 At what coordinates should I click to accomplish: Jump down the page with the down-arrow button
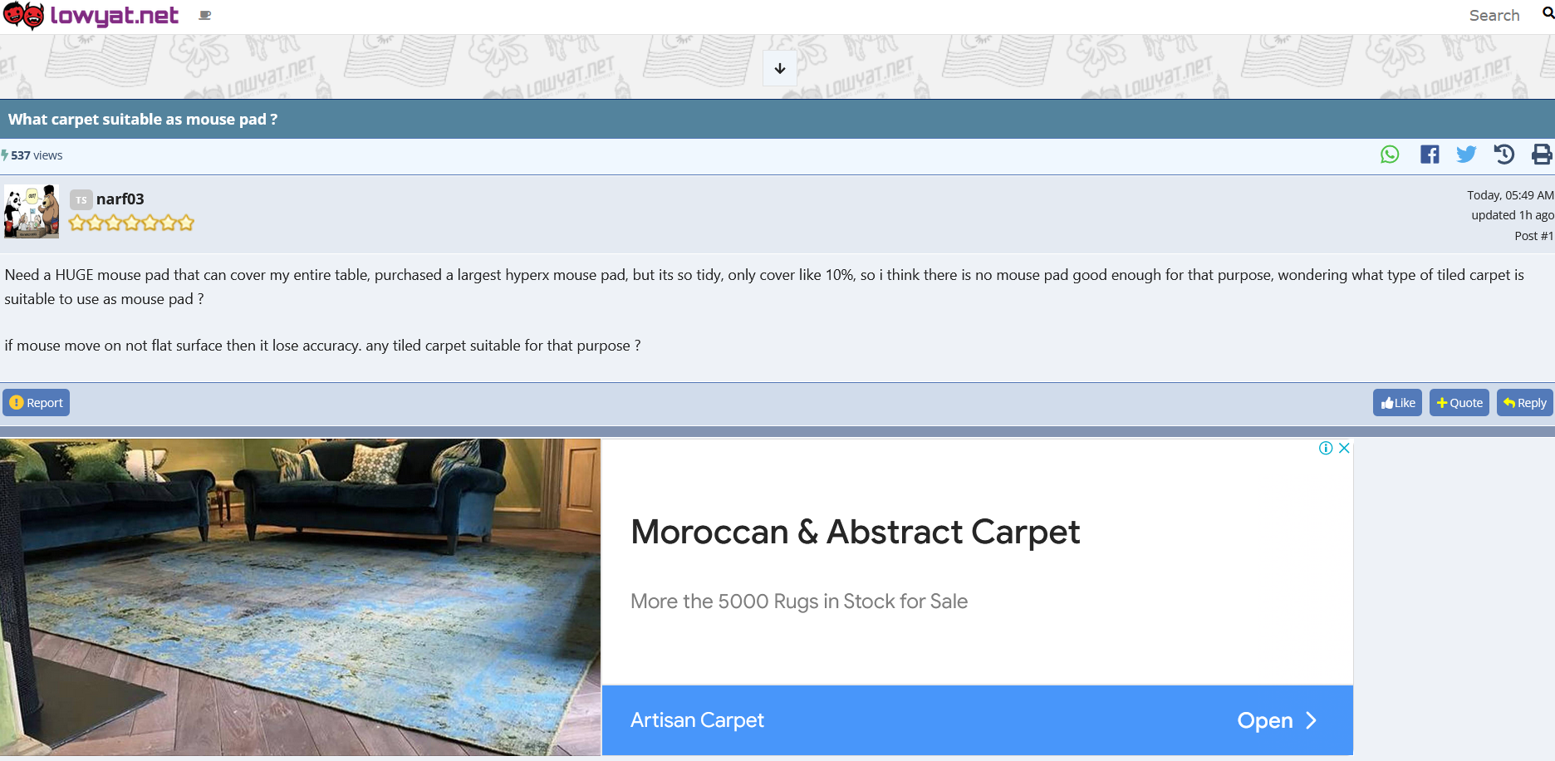tap(779, 68)
